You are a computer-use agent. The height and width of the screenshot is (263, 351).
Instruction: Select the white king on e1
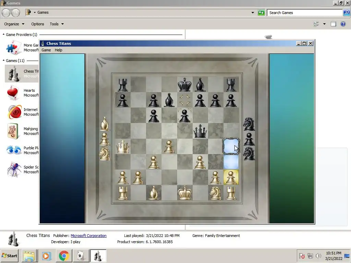(x=184, y=192)
